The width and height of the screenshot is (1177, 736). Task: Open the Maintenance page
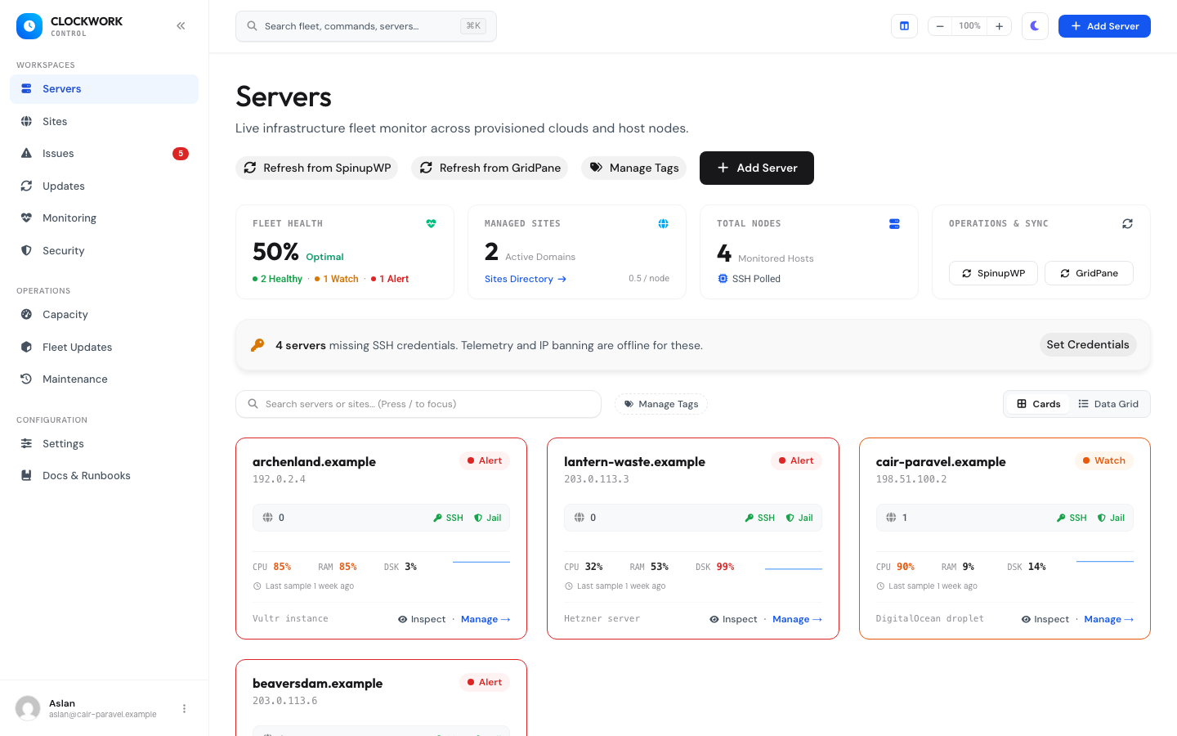point(104,379)
